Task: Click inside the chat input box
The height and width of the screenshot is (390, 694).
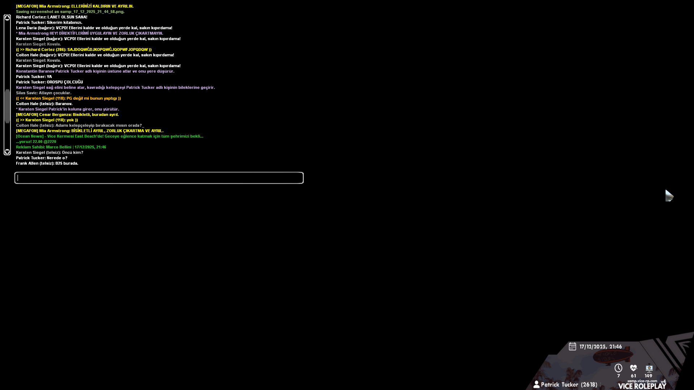Action: tap(159, 178)
